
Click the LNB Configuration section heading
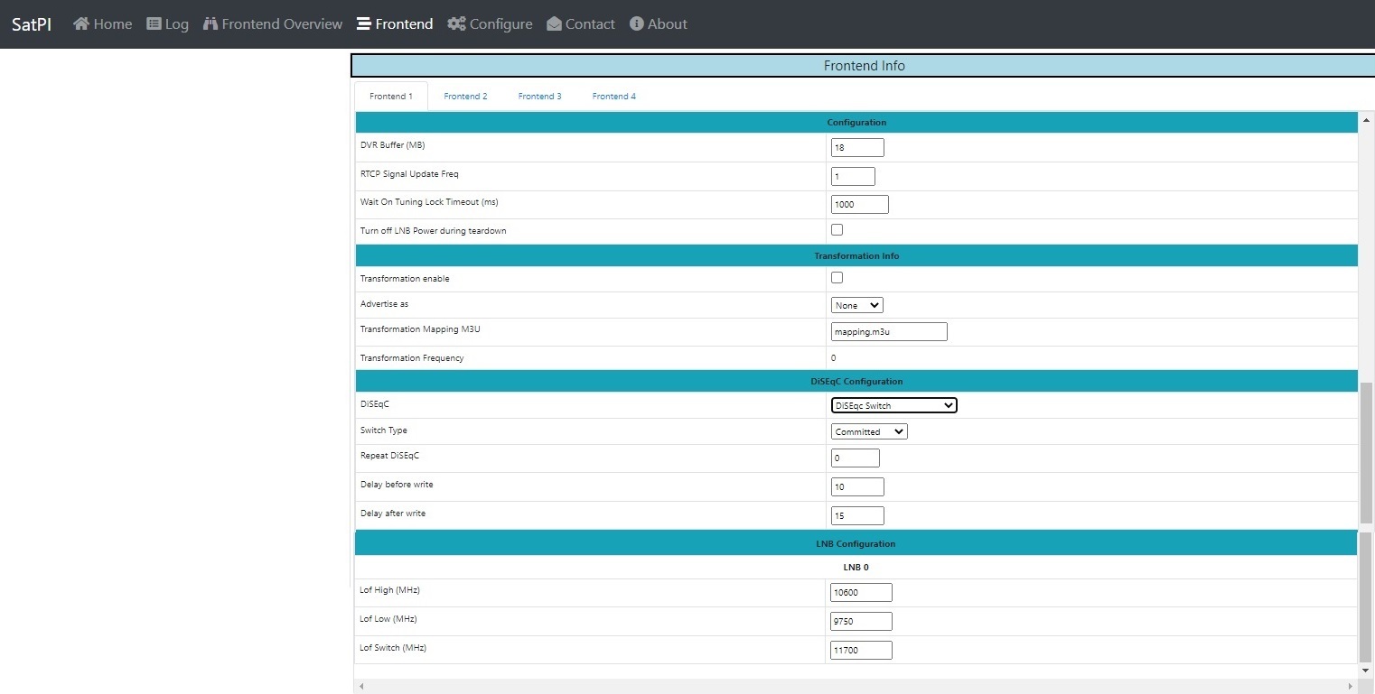click(856, 543)
